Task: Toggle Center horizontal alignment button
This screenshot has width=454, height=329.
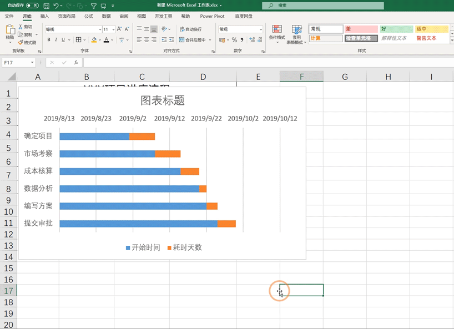Action: pyautogui.click(x=147, y=39)
